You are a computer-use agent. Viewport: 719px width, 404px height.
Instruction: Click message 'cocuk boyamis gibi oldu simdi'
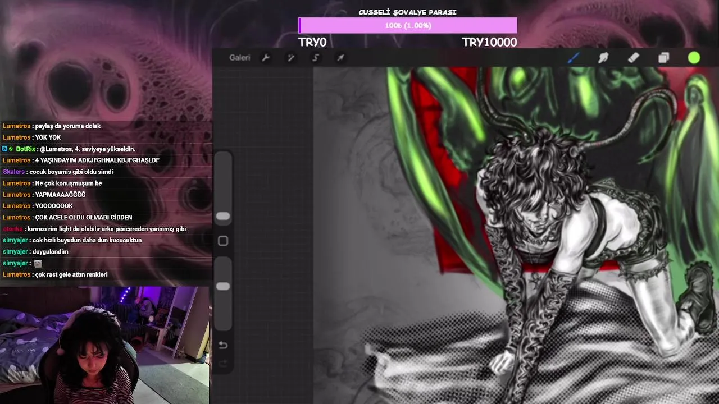click(x=71, y=172)
